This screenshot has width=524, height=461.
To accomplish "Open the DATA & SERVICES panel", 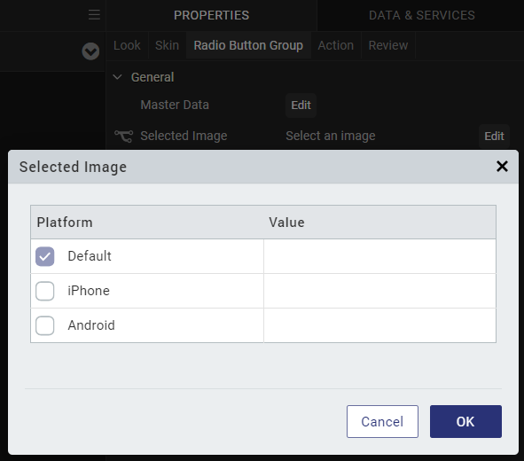I will (x=422, y=15).
